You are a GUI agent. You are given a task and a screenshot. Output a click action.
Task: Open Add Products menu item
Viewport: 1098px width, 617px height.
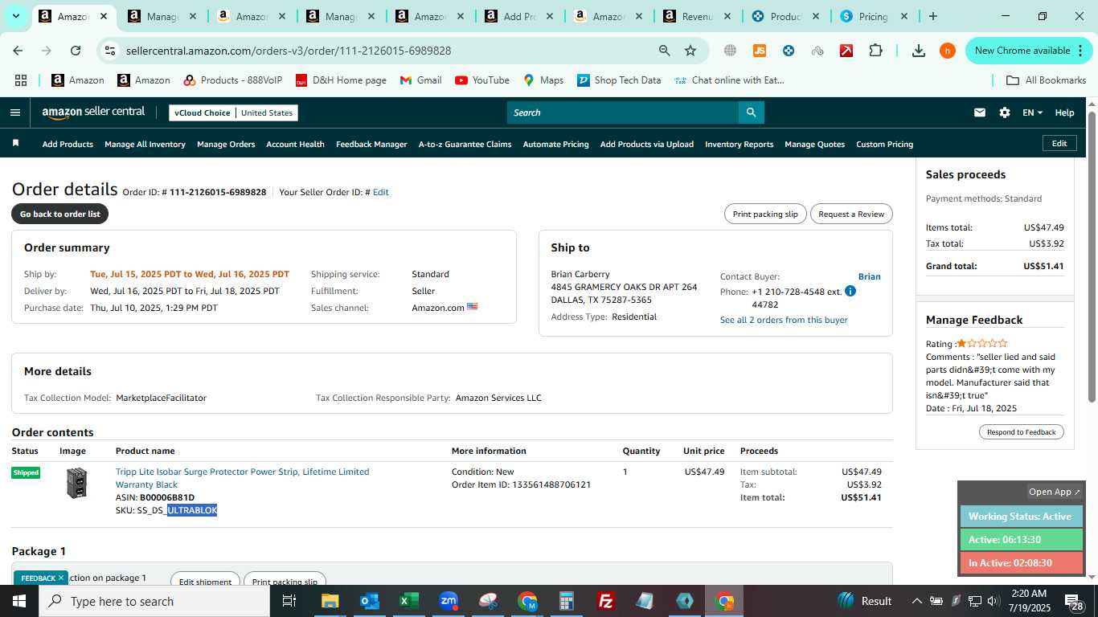pyautogui.click(x=68, y=144)
